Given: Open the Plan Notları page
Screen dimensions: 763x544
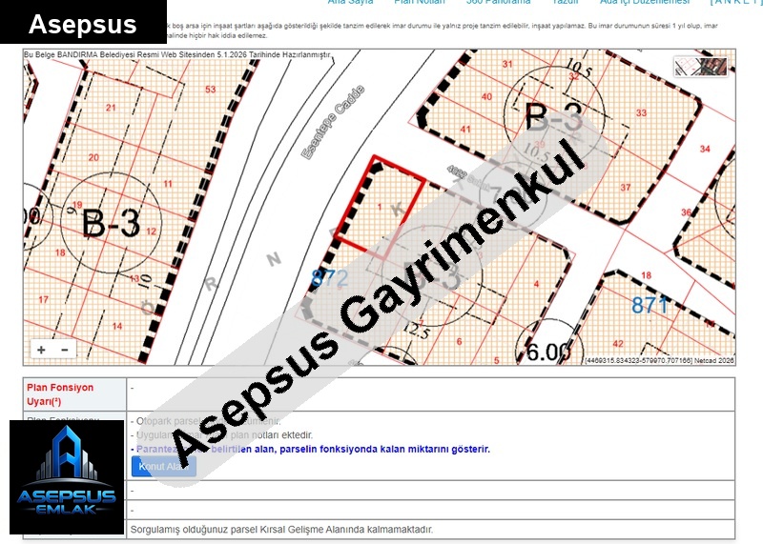Looking at the screenshot, I should point(421,3).
